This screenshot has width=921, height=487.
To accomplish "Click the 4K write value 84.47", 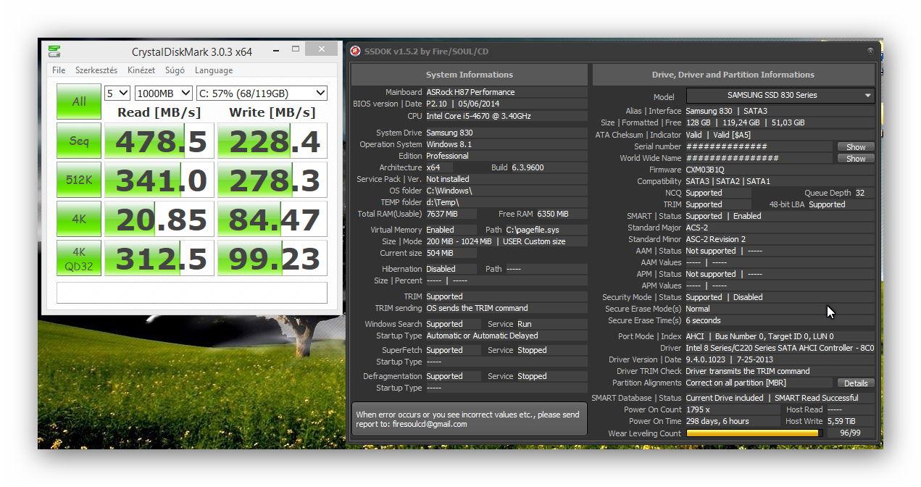I will 272,220.
